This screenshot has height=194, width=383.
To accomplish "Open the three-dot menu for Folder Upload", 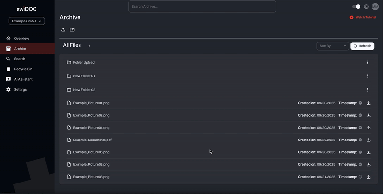I will point(368,62).
